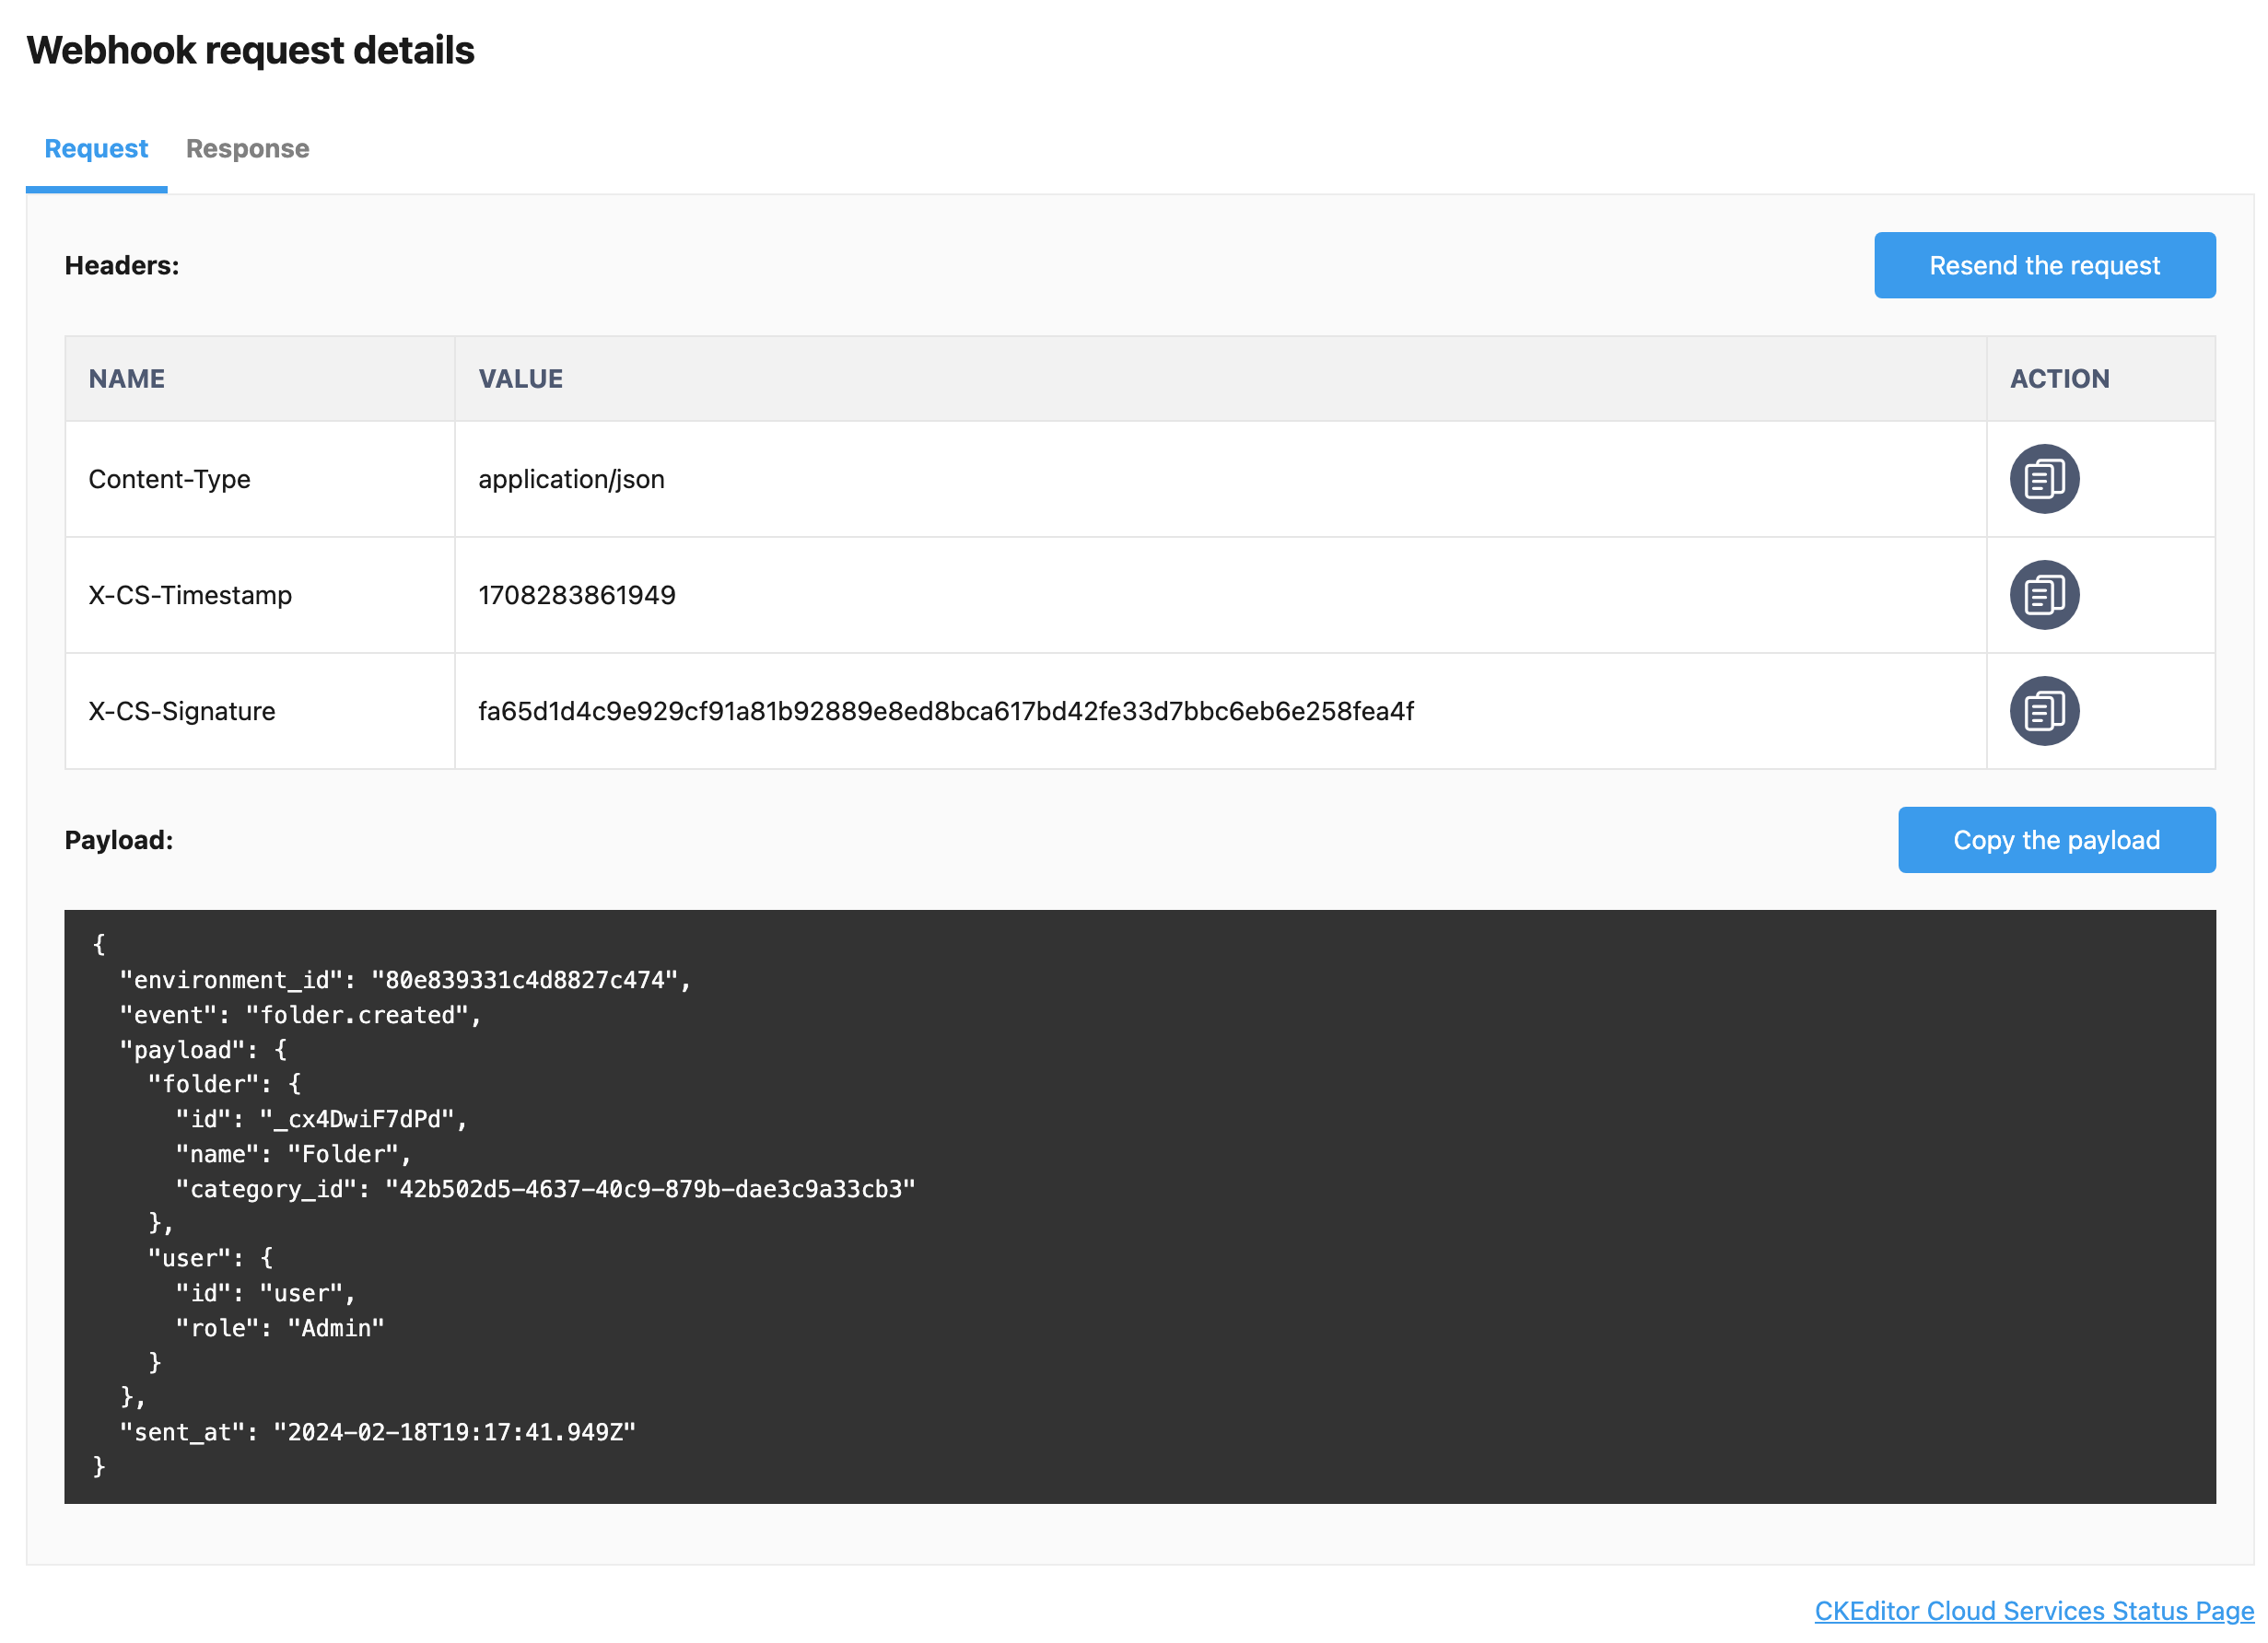Copy the Content-Type header value

pos(2044,479)
